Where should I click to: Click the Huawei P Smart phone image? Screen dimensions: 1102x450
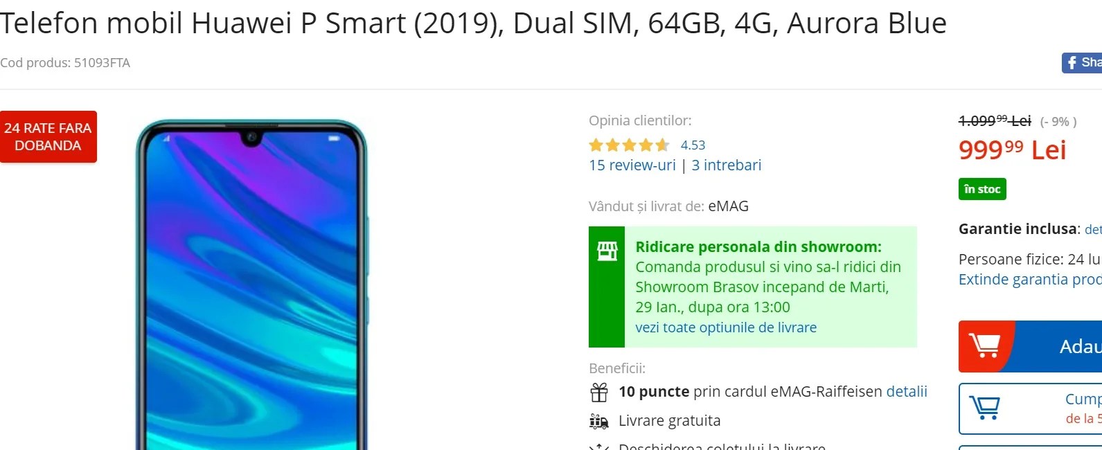pyautogui.click(x=251, y=285)
